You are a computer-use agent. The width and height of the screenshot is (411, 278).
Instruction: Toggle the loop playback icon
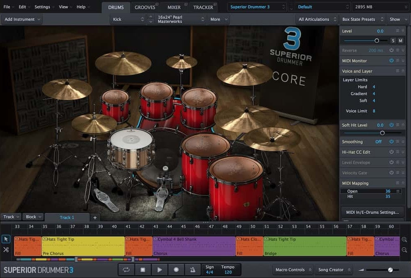click(126, 270)
